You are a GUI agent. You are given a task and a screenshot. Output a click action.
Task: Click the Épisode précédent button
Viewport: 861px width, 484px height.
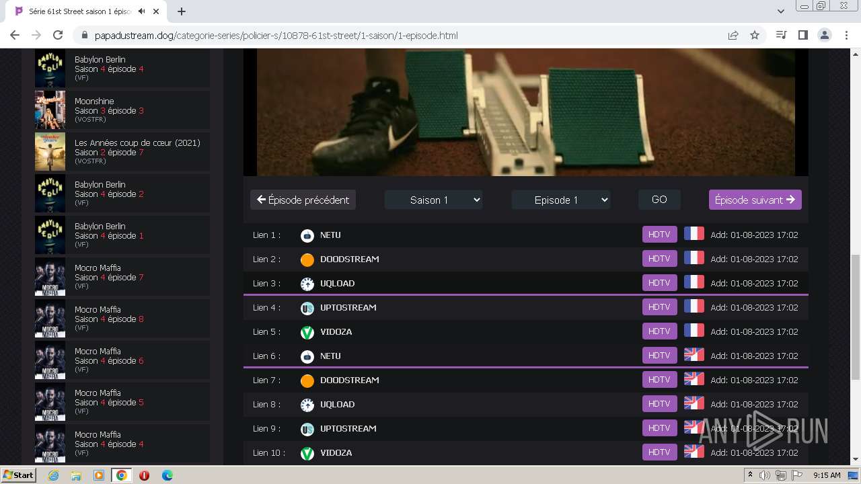303,200
